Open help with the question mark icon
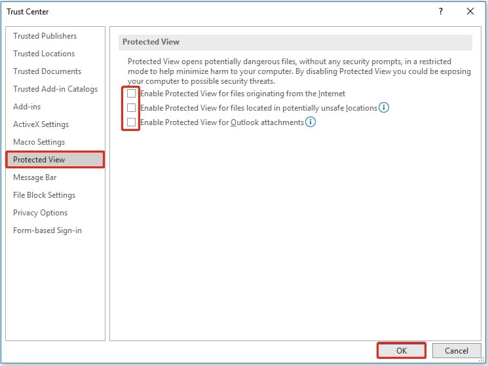Viewport: 488px width, 366px height. [440, 12]
